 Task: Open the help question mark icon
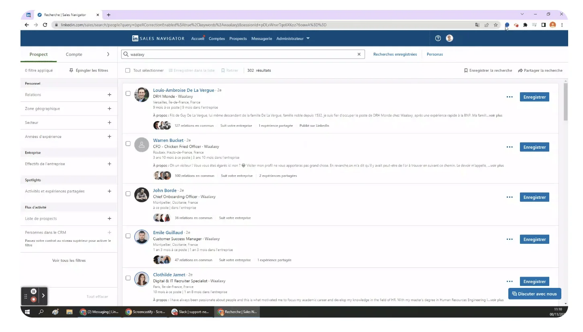coord(438,38)
